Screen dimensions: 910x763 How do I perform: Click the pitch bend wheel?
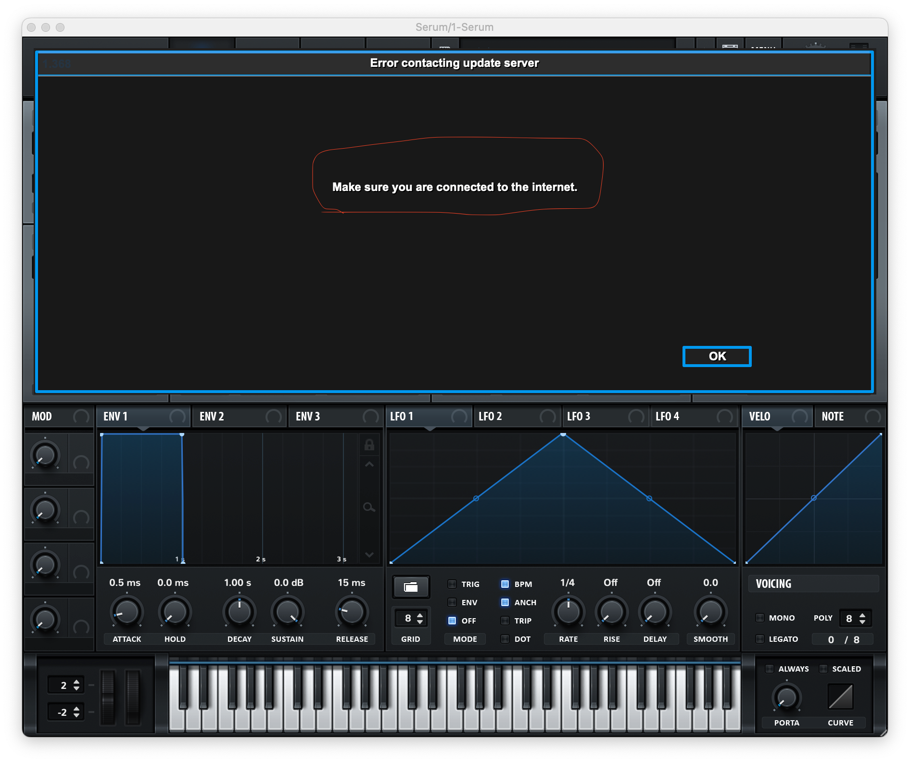click(x=108, y=697)
